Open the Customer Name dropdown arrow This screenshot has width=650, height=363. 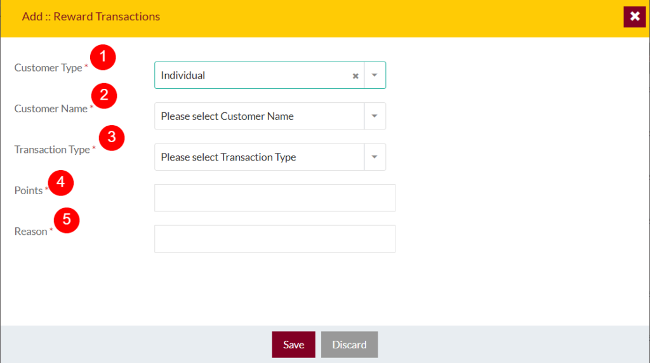(x=375, y=116)
